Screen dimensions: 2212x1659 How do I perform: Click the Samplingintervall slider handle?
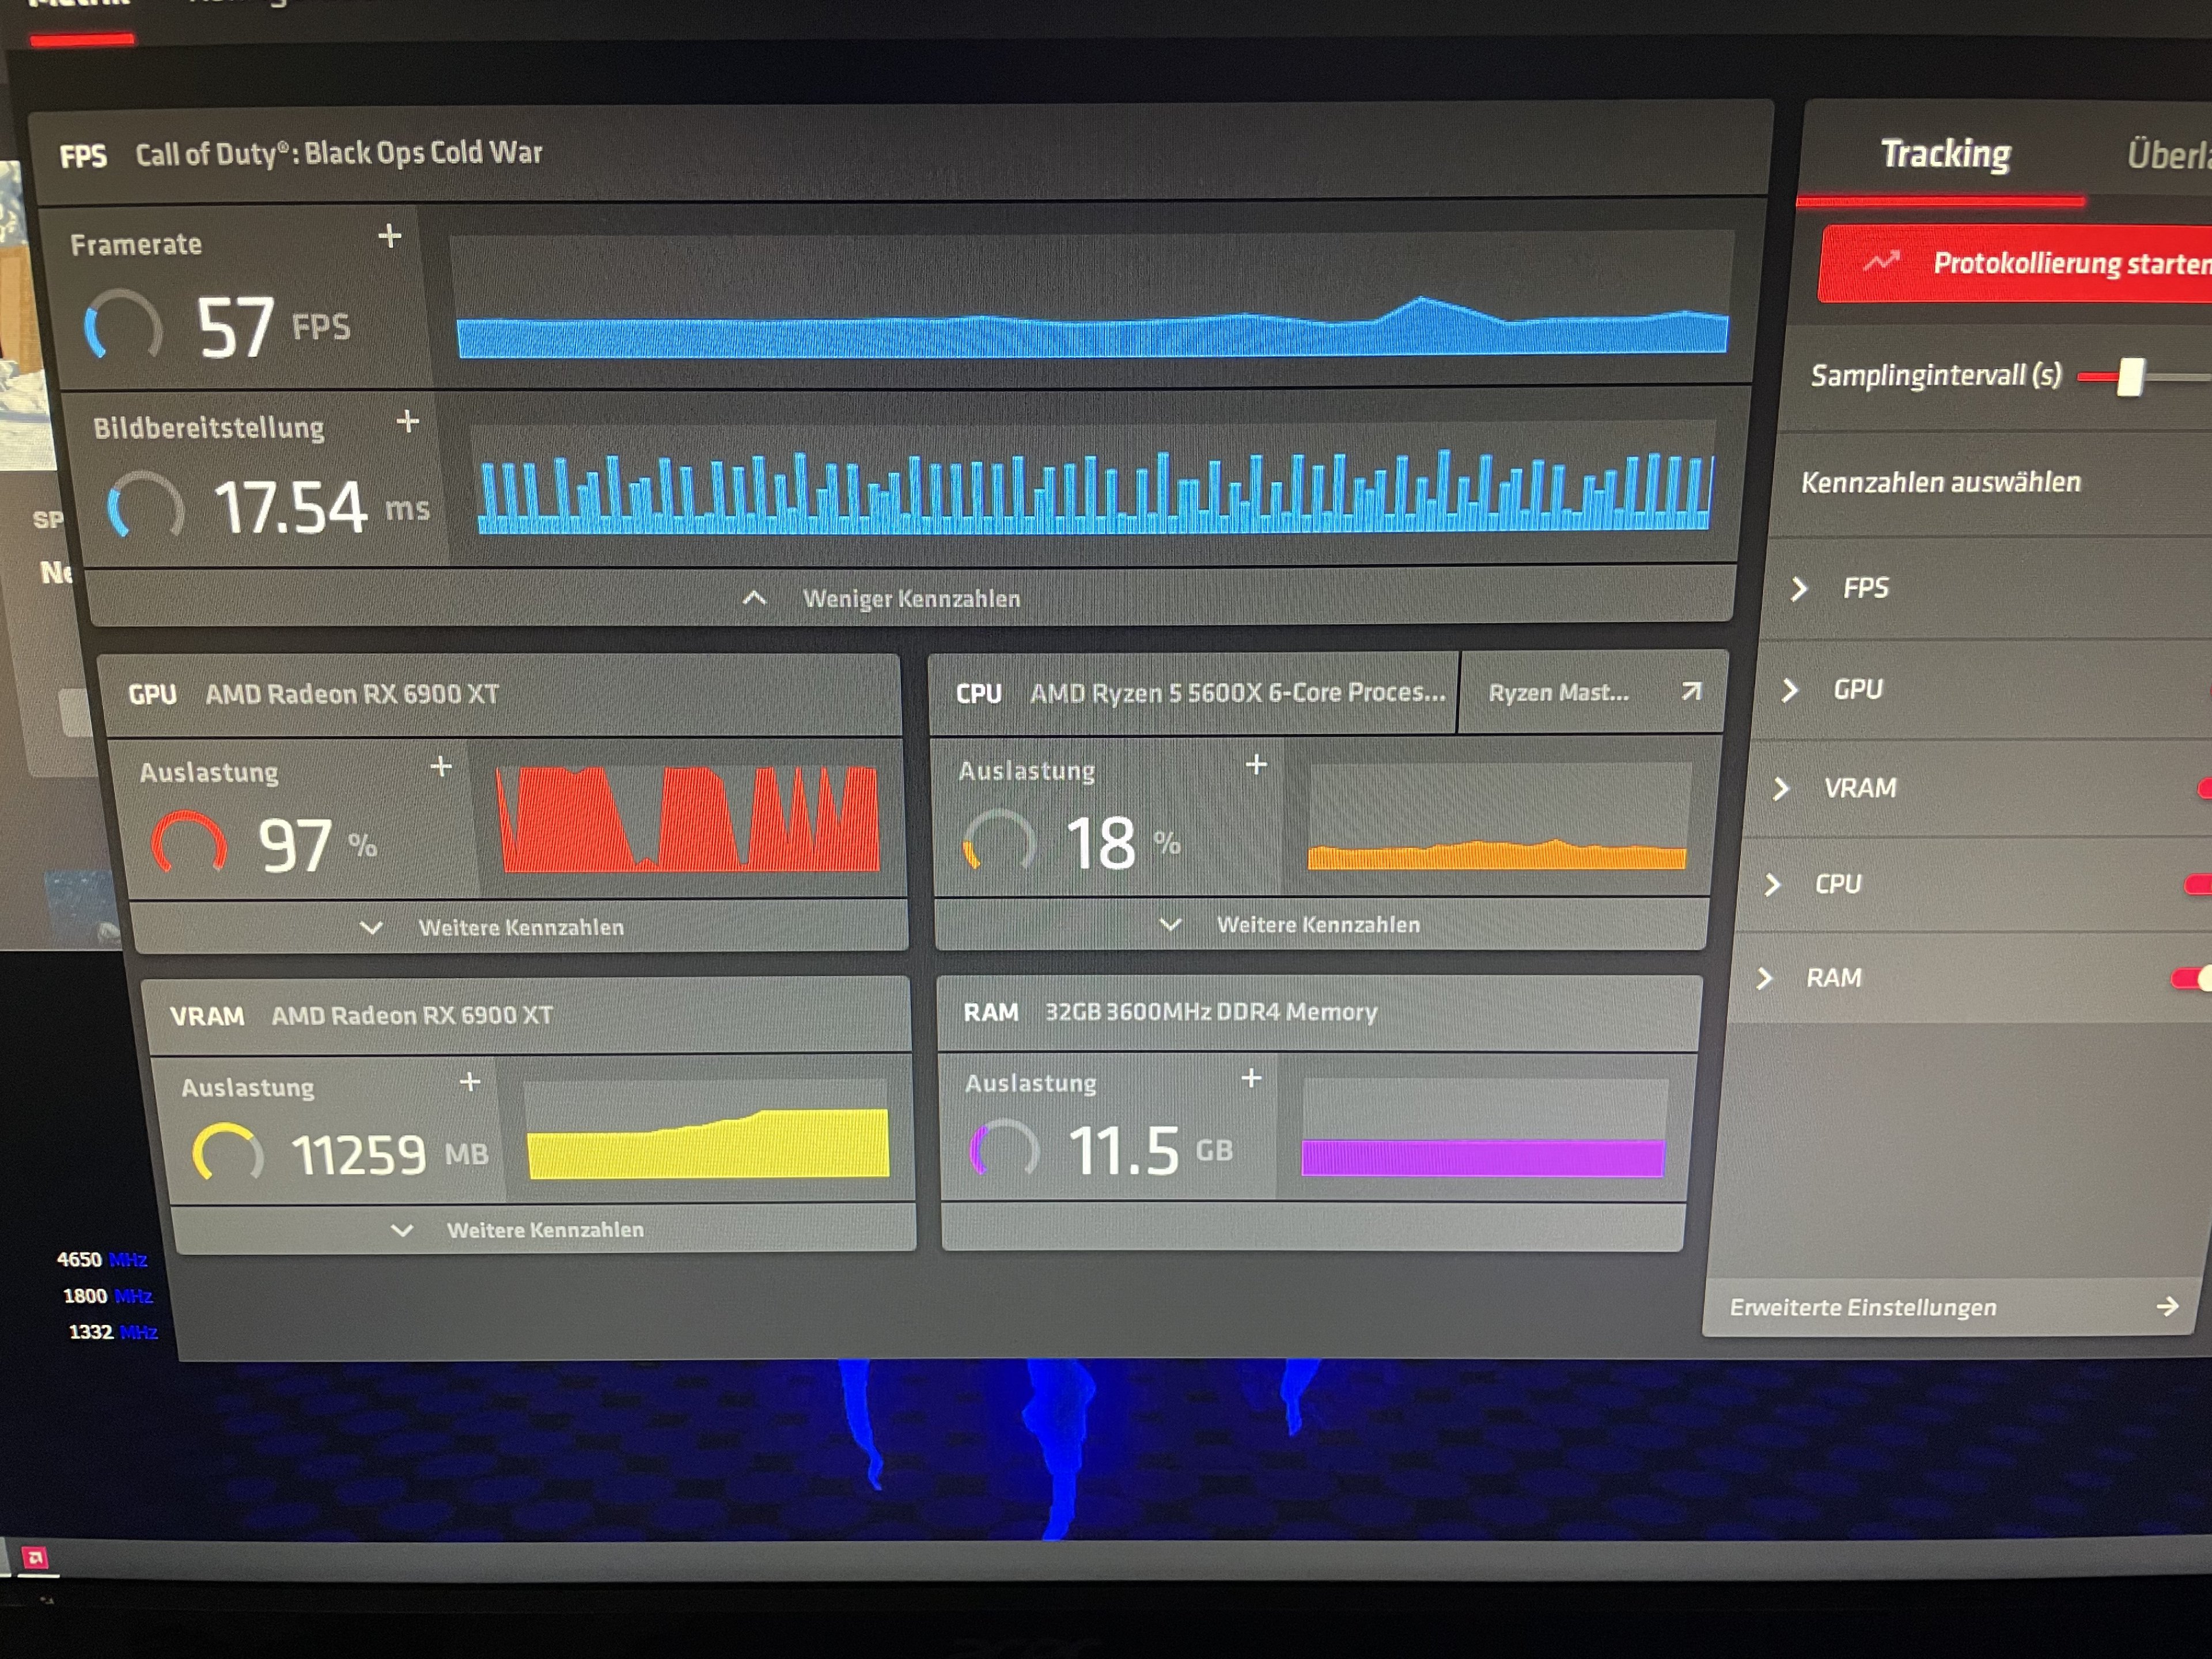pyautogui.click(x=2130, y=377)
